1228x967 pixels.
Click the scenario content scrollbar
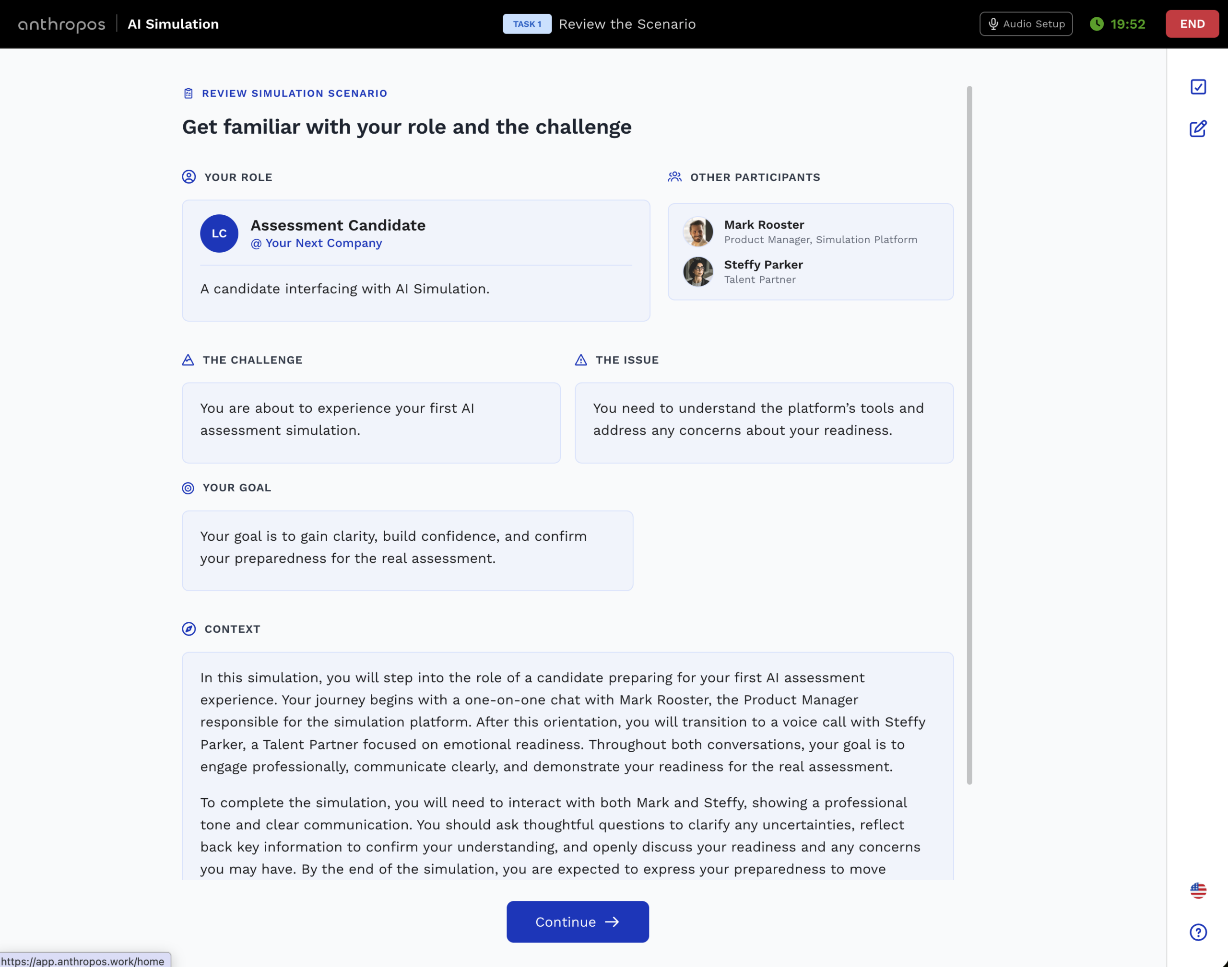(x=969, y=435)
